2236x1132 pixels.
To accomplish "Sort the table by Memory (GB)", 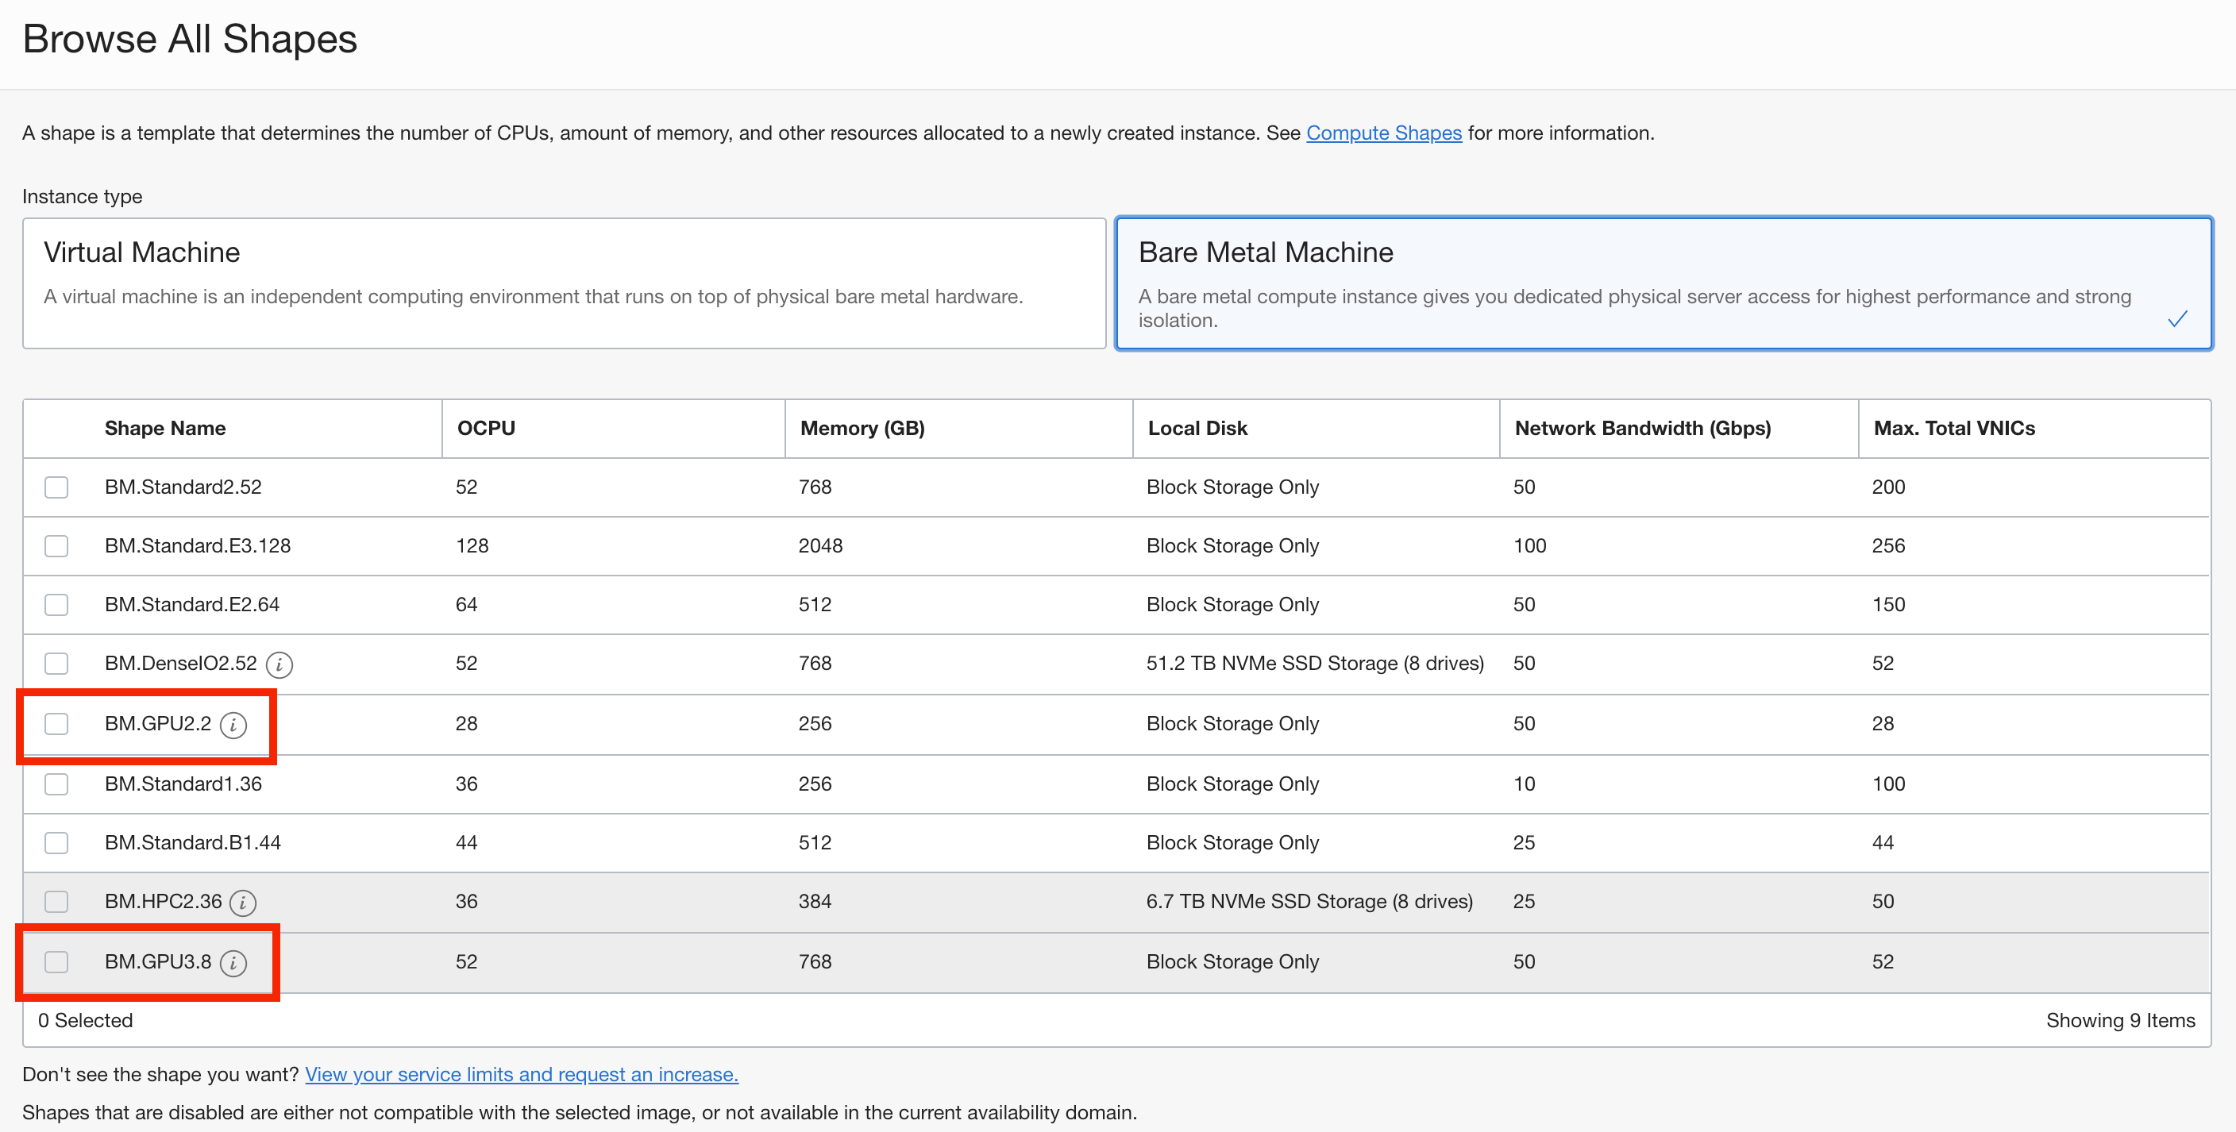I will (862, 428).
